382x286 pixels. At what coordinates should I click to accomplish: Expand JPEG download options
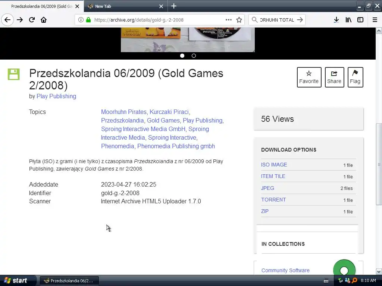tap(267, 188)
